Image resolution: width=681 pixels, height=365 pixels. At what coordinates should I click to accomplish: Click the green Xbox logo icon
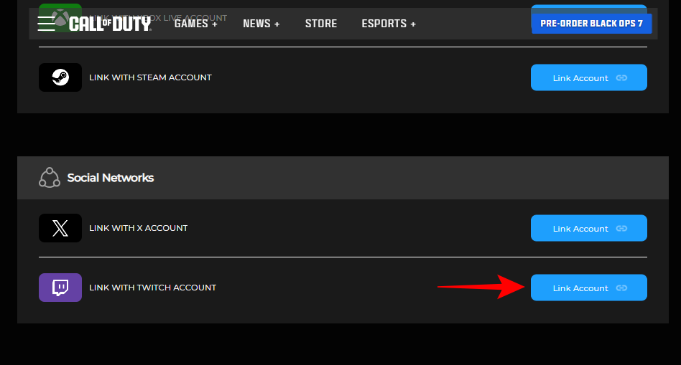tap(60, 14)
